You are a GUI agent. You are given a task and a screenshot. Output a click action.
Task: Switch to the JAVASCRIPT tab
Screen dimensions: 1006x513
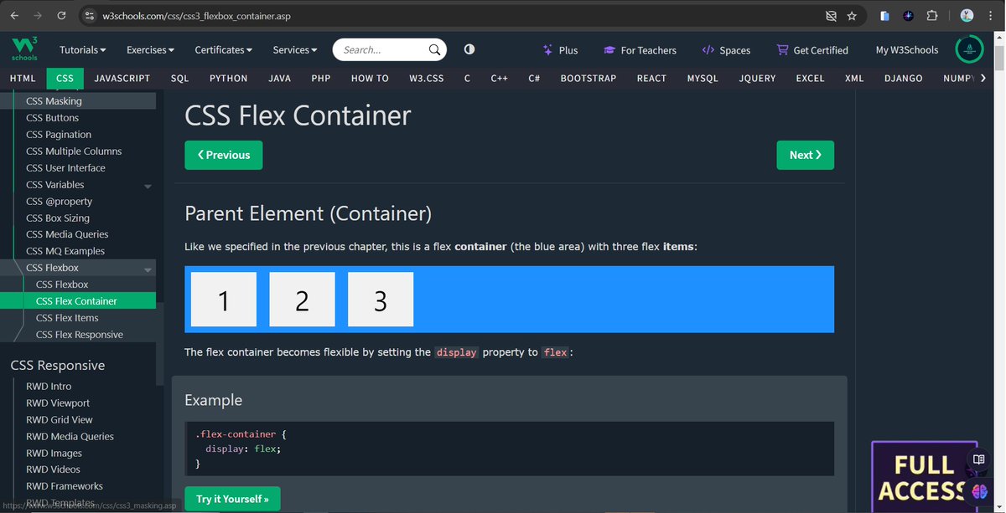tap(122, 78)
